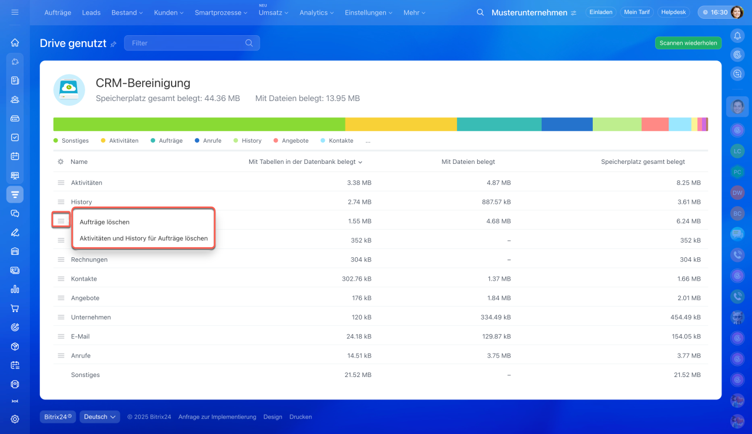The width and height of the screenshot is (752, 434).
Task: Open the shopping cart icon in sidebar
Action: point(15,308)
